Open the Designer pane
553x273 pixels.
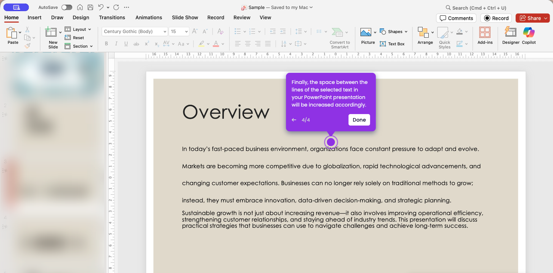coord(511,36)
